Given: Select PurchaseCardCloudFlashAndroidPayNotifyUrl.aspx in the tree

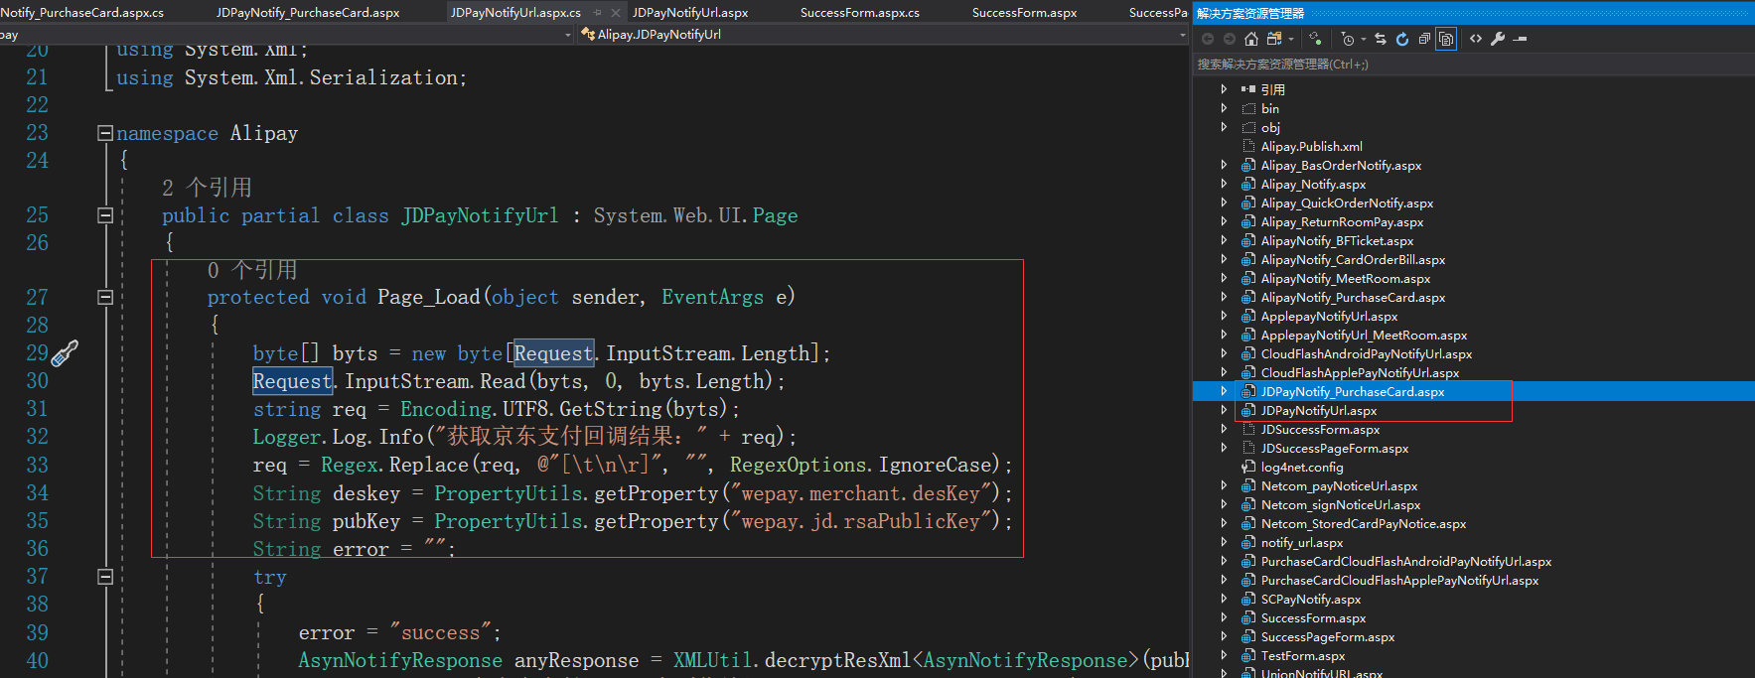Looking at the screenshot, I should pyautogui.click(x=1406, y=562).
